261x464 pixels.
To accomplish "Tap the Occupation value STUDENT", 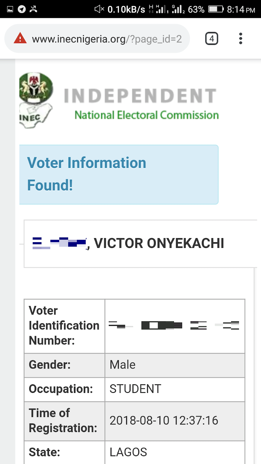I will click(135, 389).
